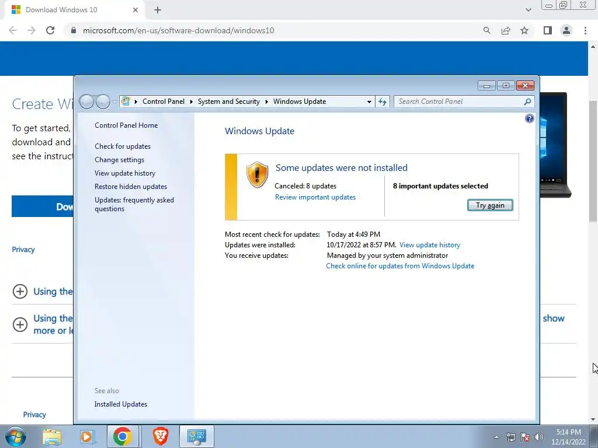The width and height of the screenshot is (598, 448).
Task: Toggle Chrome side panel icon
Action: (548, 30)
